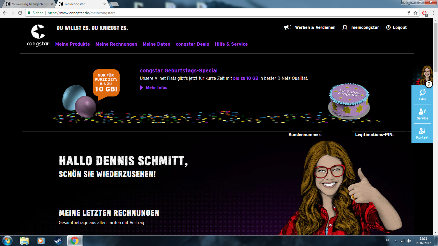Screen dimensions: 438x246
Task: Reload the page in Chrome
Action: pos(20,13)
